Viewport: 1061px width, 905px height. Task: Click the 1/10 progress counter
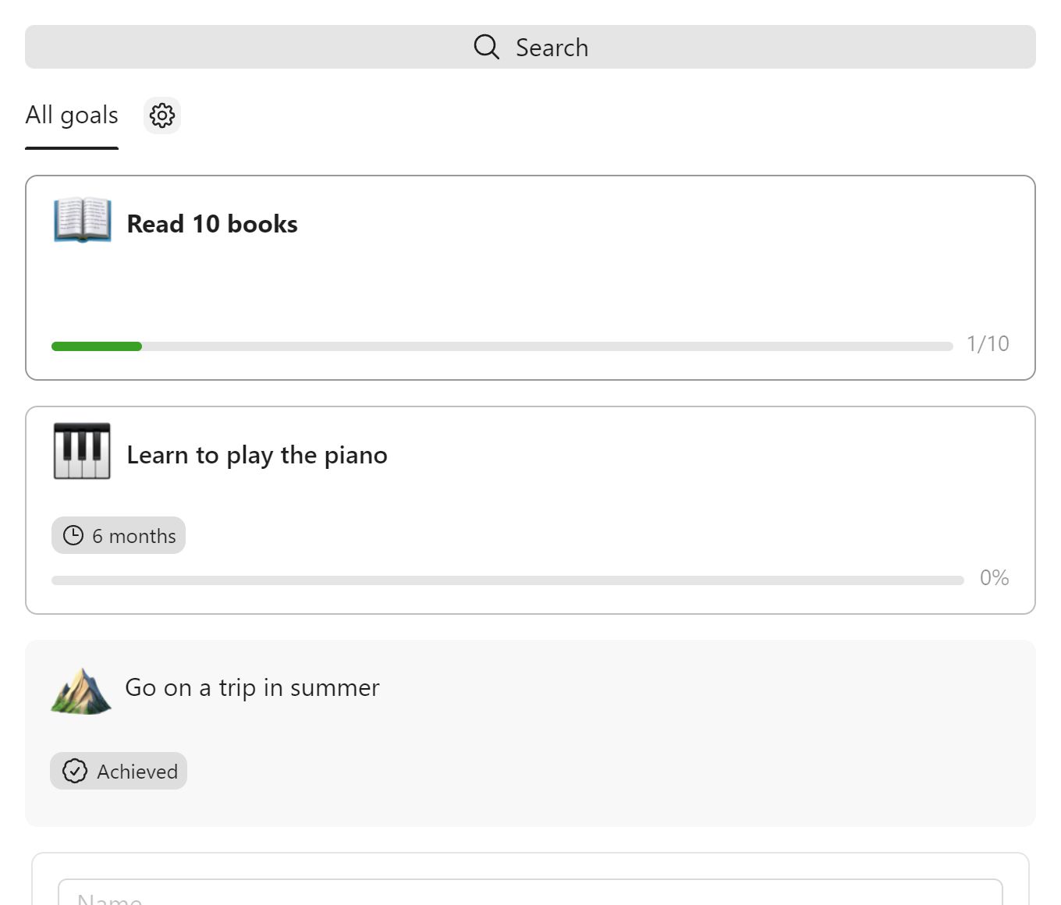coord(988,344)
